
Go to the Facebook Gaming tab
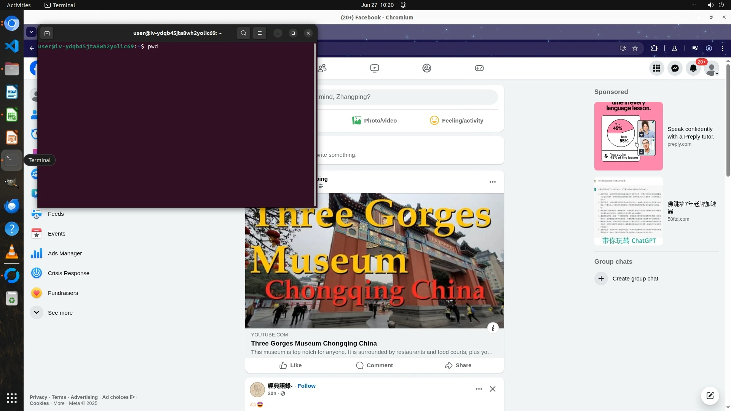coord(479,68)
